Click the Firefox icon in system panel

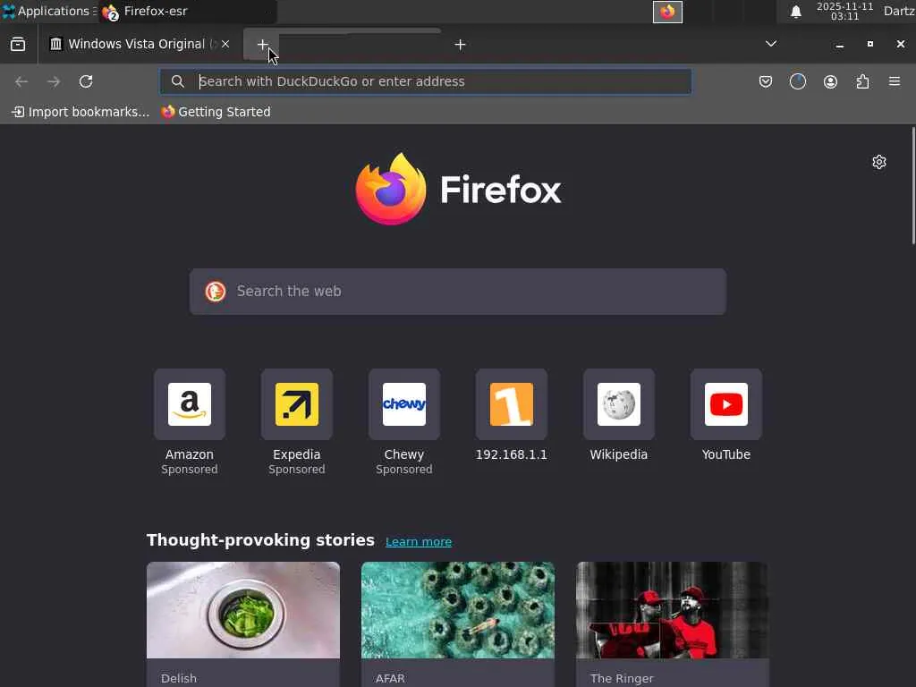(x=667, y=12)
